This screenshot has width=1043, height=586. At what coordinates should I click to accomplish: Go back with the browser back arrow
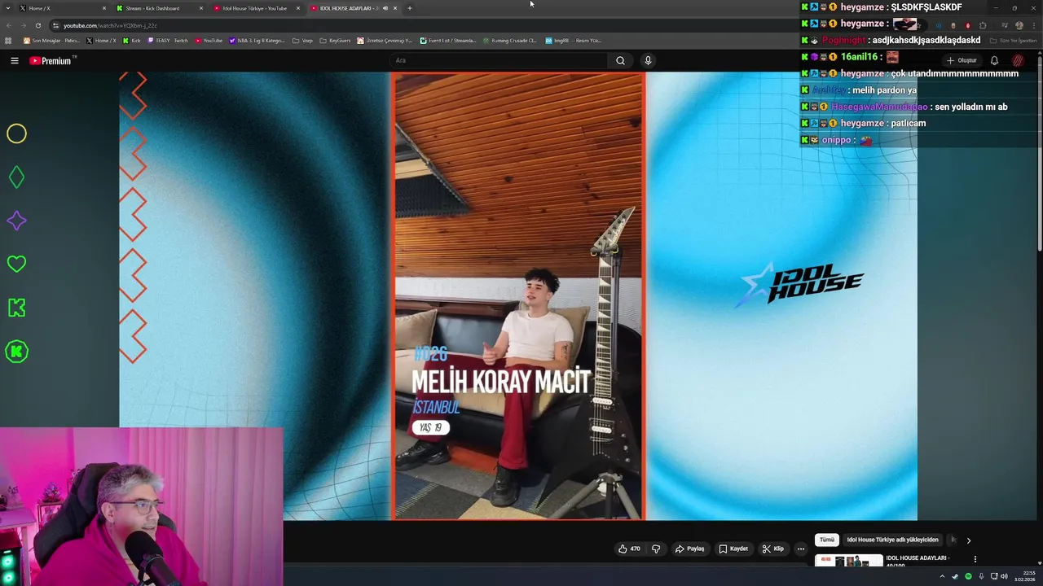pos(9,25)
